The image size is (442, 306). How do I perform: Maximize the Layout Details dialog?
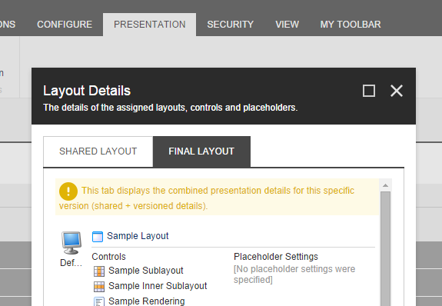pyautogui.click(x=369, y=91)
